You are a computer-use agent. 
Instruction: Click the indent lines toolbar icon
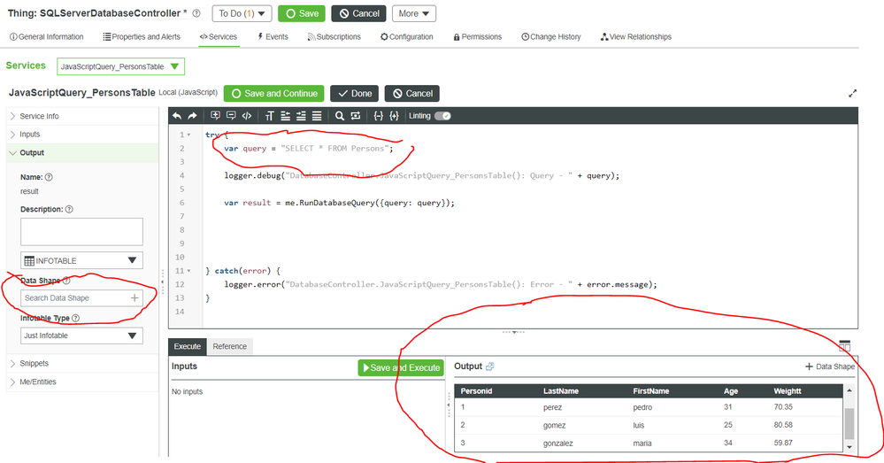tap(301, 116)
